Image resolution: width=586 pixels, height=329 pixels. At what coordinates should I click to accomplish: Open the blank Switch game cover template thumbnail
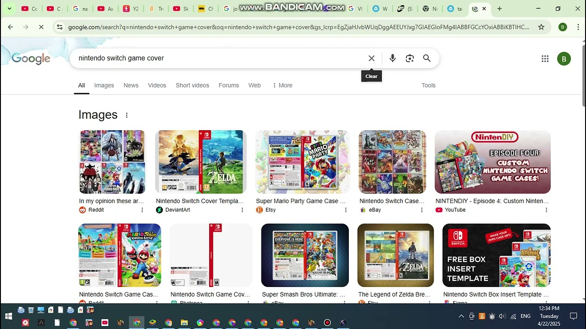click(x=211, y=255)
